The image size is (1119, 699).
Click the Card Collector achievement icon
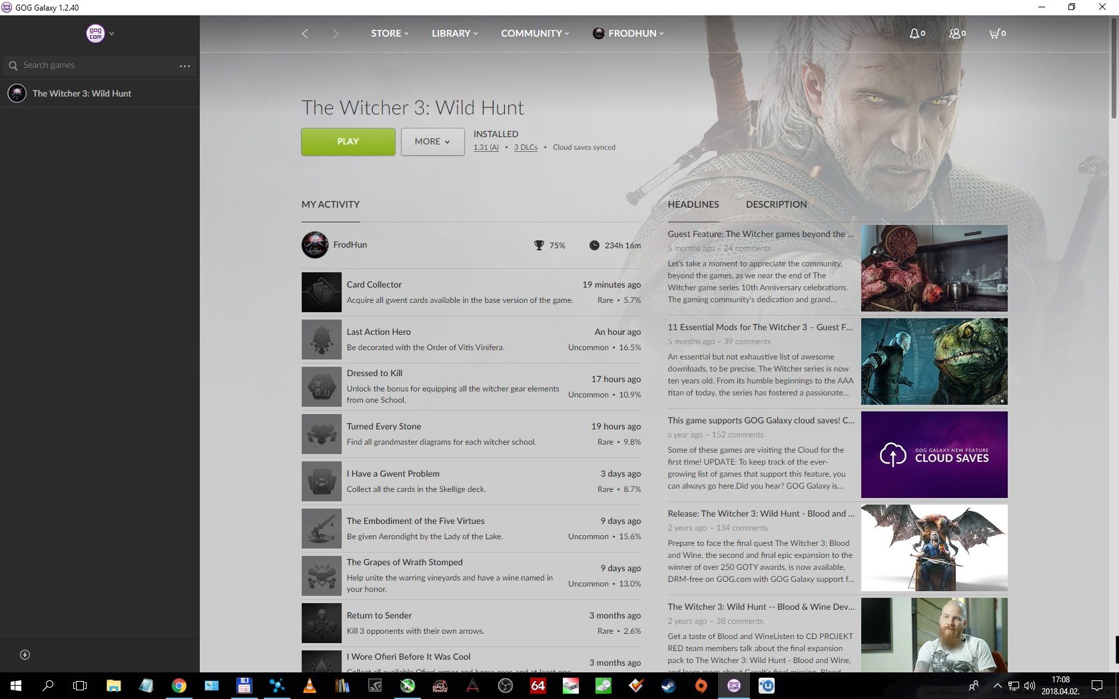[x=321, y=292]
